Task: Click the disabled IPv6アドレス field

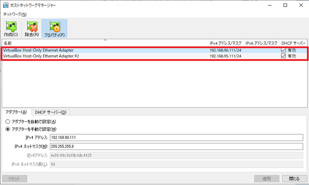Action: (x=176, y=155)
